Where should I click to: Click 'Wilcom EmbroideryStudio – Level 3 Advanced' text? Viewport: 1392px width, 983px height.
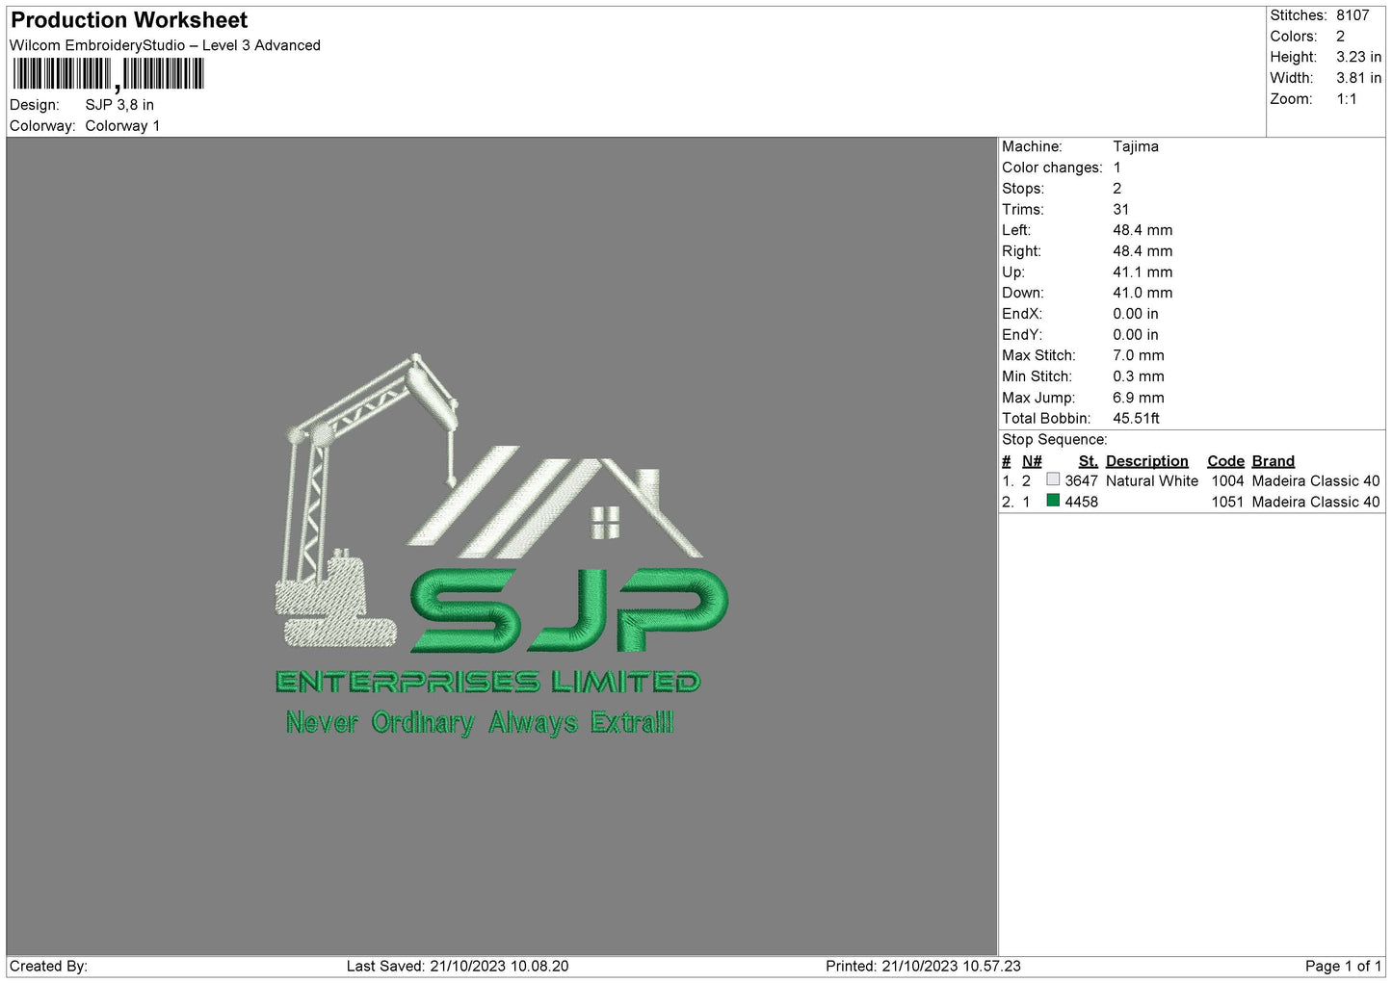(165, 45)
